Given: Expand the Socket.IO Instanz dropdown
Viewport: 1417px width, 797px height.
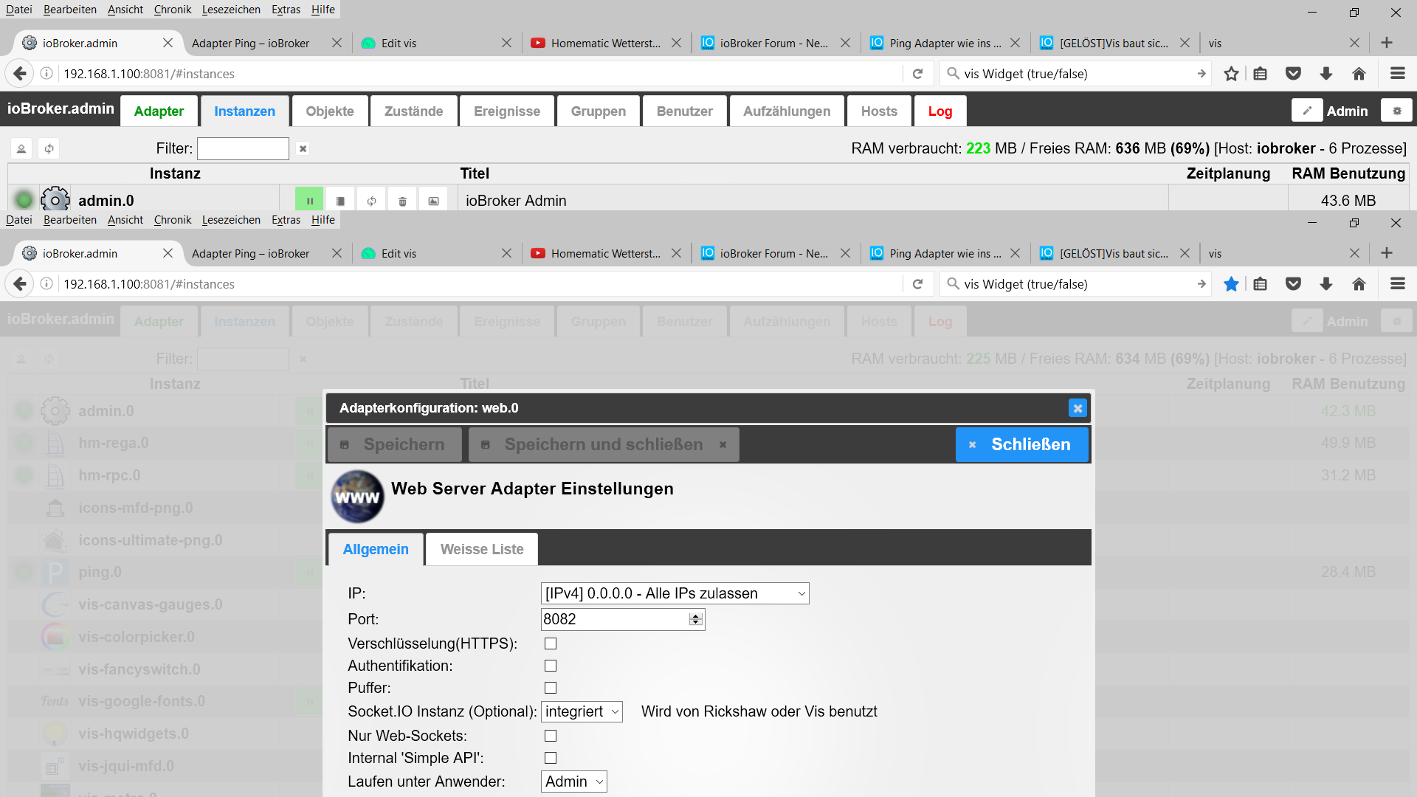Looking at the screenshot, I should coord(582,711).
